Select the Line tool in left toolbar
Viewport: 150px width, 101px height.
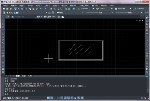point(3,18)
